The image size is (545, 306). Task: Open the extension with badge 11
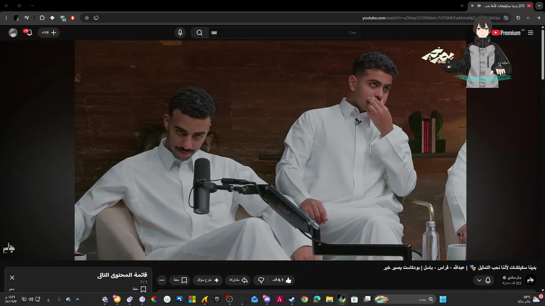coord(63,18)
